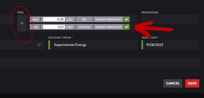Click the Cancel button
This screenshot has height=98, width=204.
pos(173,83)
